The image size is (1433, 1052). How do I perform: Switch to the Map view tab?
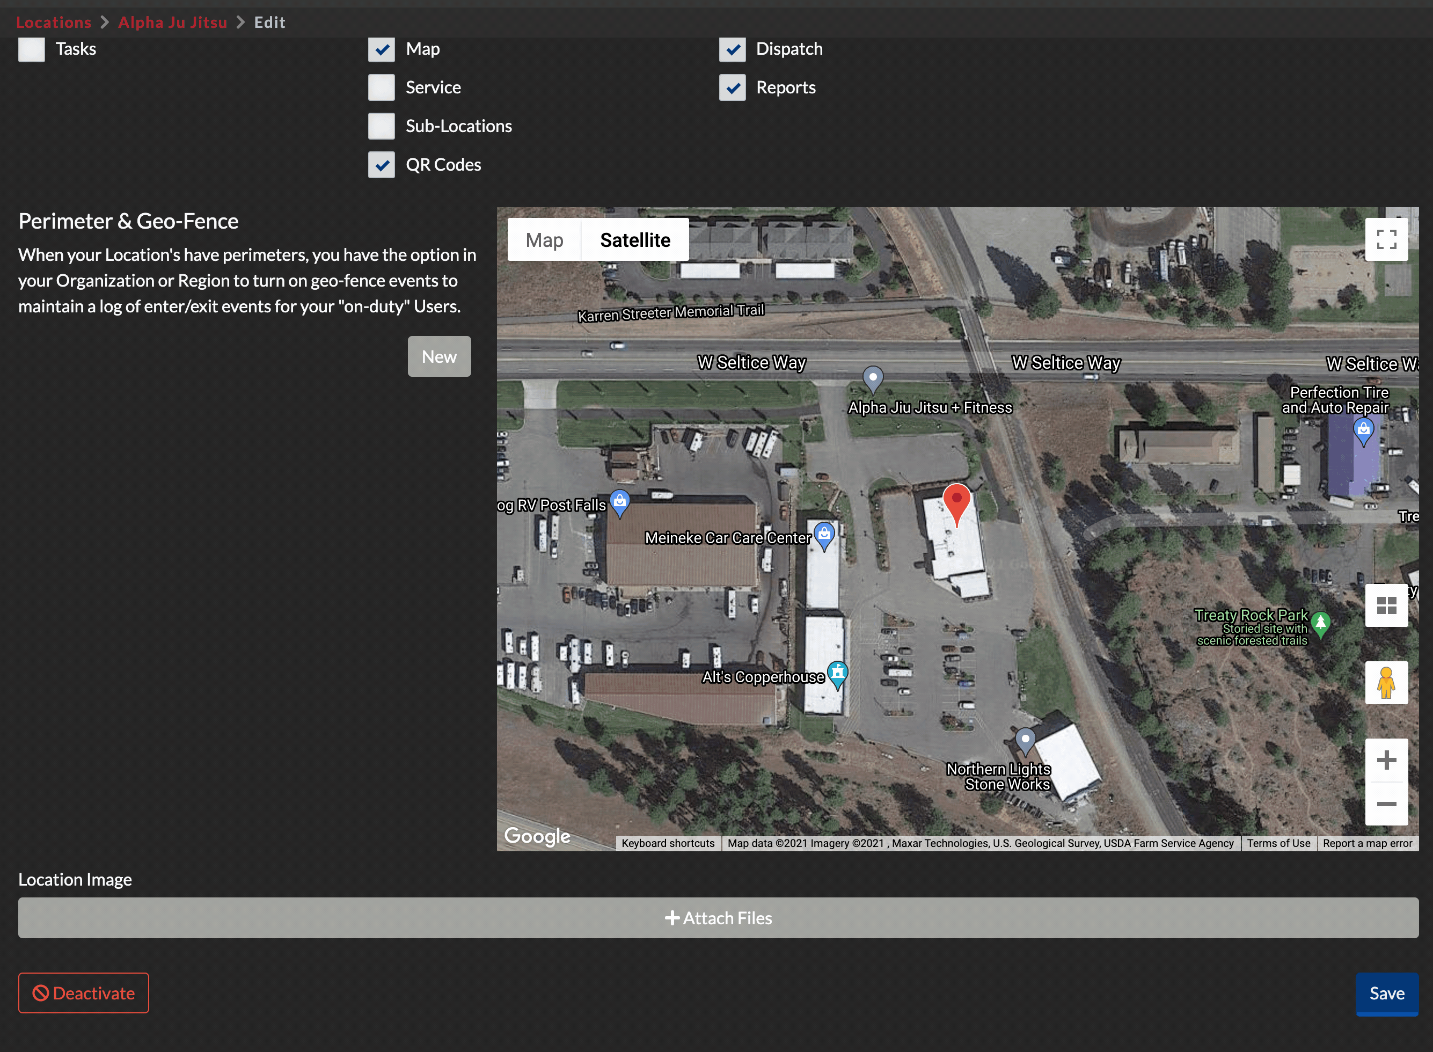(545, 239)
